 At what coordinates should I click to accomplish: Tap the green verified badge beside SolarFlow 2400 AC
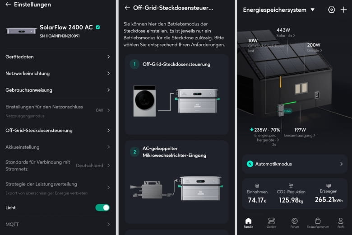pyautogui.click(x=98, y=28)
